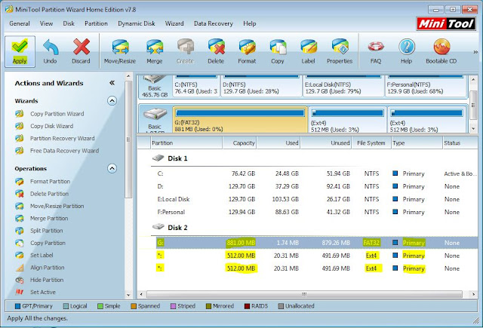Open the Disk menu
This screenshot has width=483, height=328.
pos(69,23)
